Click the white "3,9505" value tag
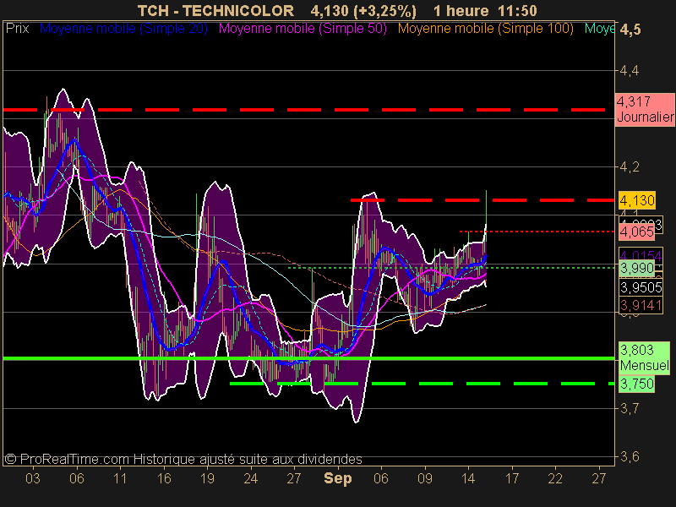The image size is (676, 507). (x=641, y=287)
